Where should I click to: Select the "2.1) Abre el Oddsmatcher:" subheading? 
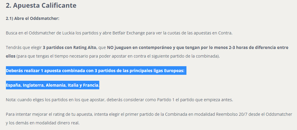point(33,19)
